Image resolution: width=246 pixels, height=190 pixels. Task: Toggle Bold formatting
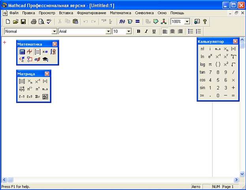tap(139, 31)
